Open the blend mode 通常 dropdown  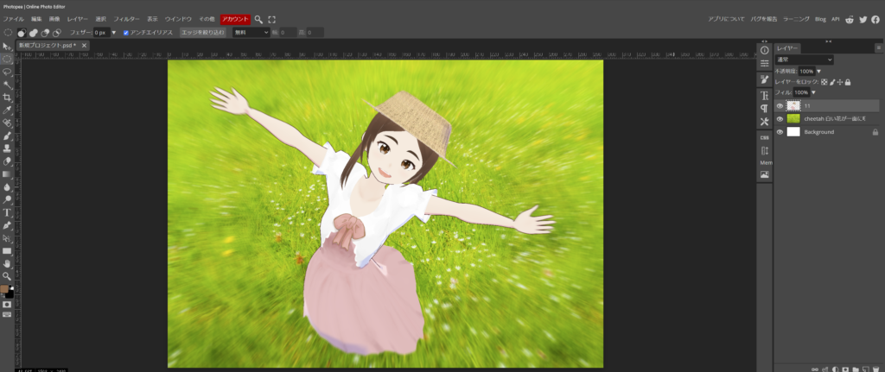pos(804,60)
